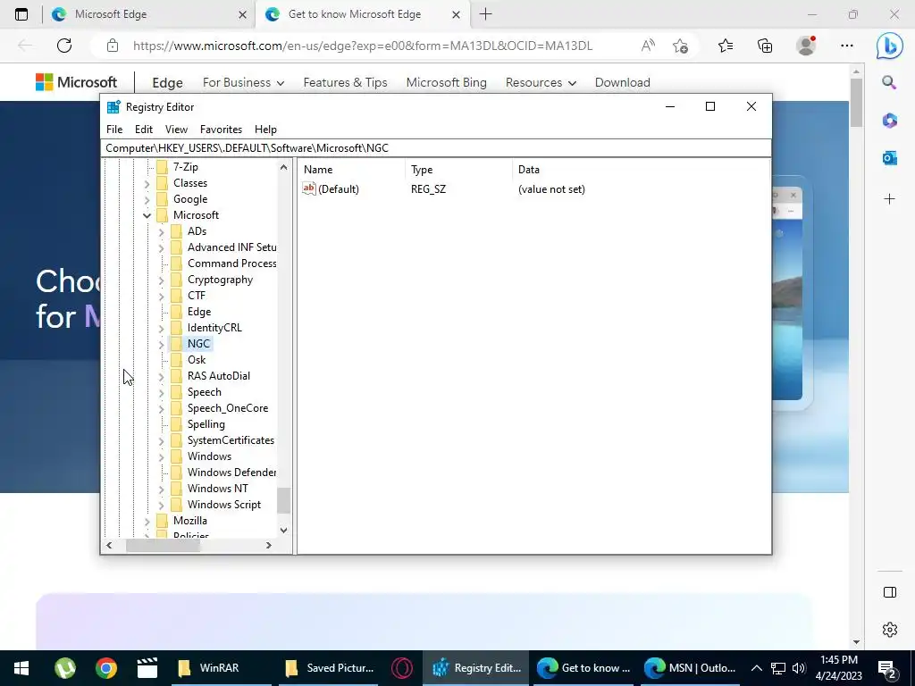The width and height of the screenshot is (915, 686).
Task: Open Edge Settings and more ellipsis
Action: click(x=847, y=46)
